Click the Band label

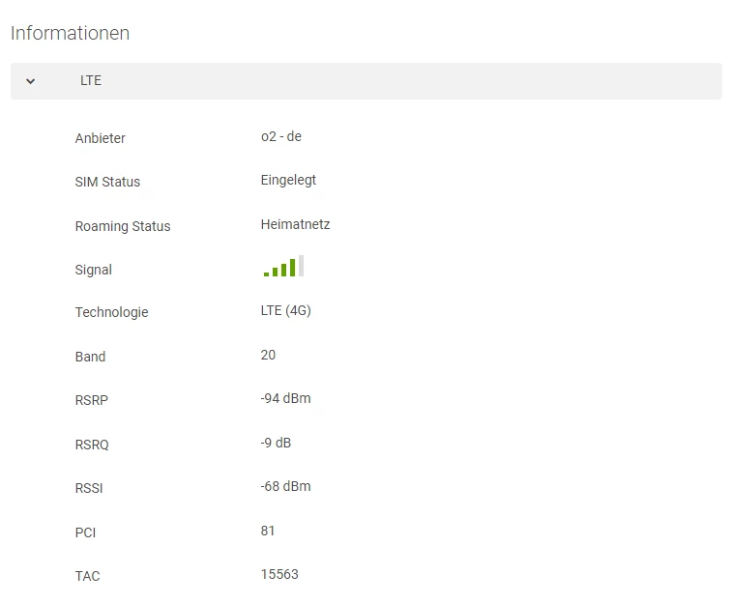[90, 357]
